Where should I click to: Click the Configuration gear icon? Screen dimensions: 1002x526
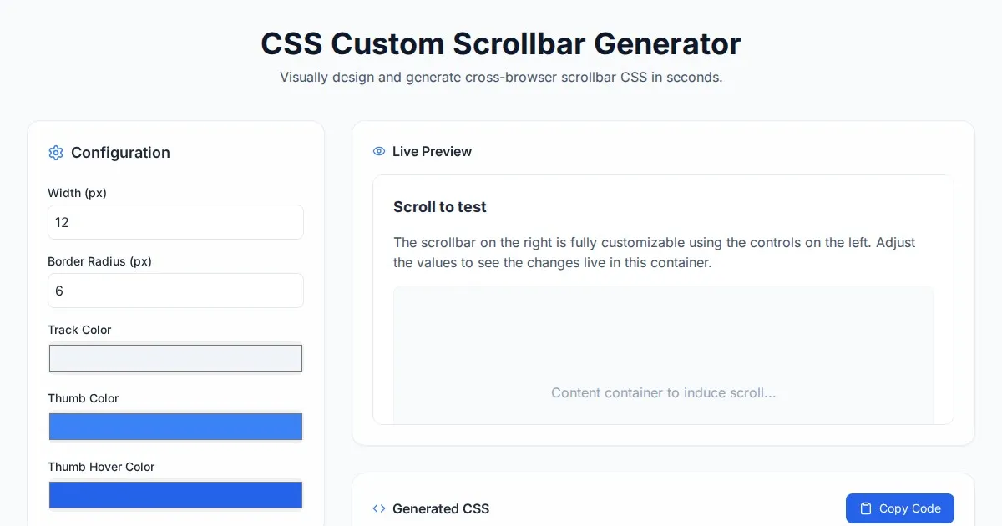56,153
